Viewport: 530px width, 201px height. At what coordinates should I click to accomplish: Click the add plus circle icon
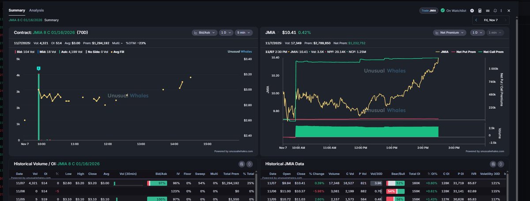pyautogui.click(x=472, y=10)
